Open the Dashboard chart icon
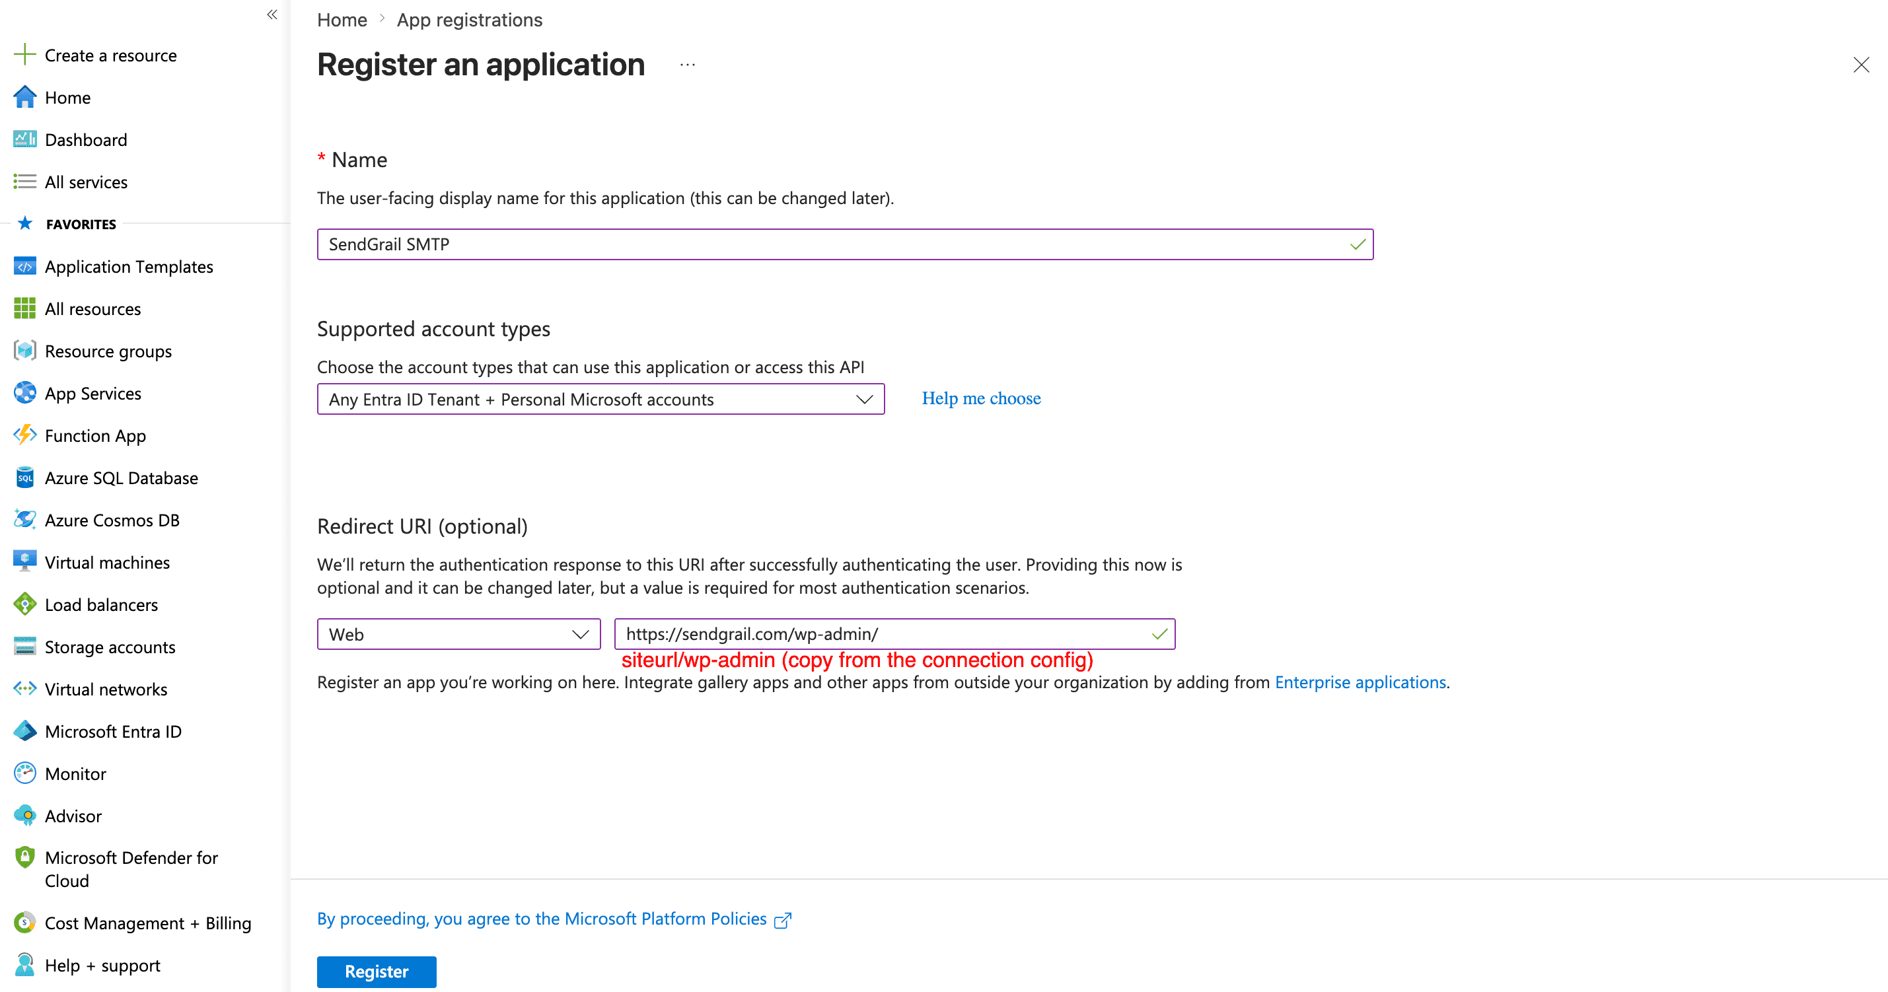Screen dimensions: 1888x992 pyautogui.click(x=24, y=139)
